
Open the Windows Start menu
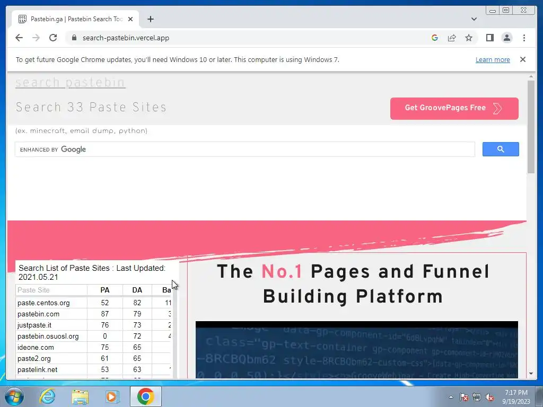tap(14, 396)
